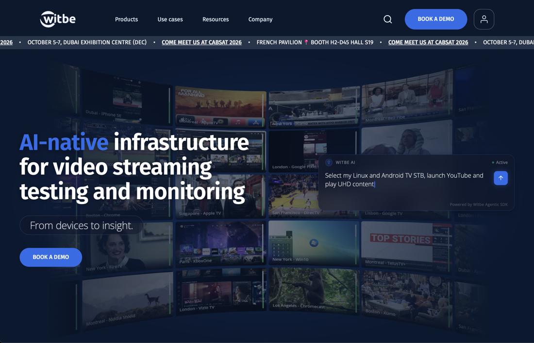Select the Montreal - Nvidia Shield thumbnail
Viewport: 534px width, 343px height.
pos(127,300)
